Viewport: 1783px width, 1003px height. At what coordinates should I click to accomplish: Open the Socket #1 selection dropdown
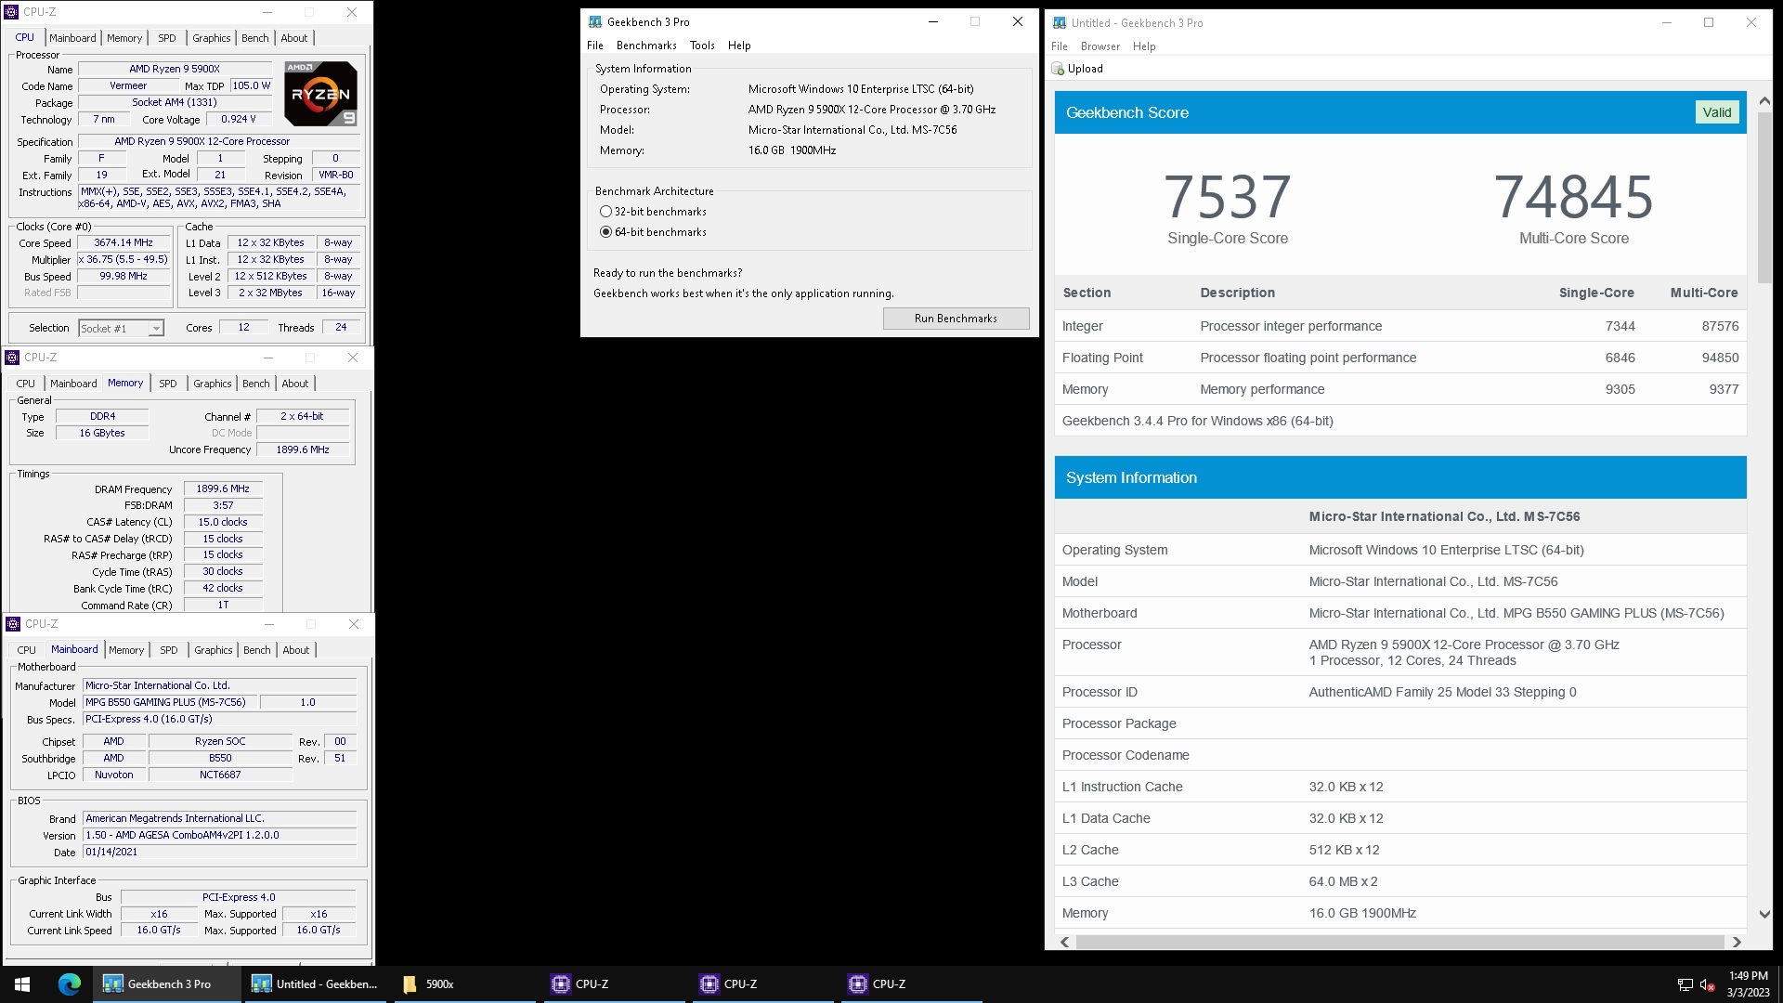pyautogui.click(x=121, y=328)
